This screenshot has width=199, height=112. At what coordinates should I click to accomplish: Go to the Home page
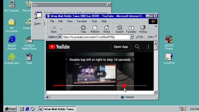tap(106, 29)
